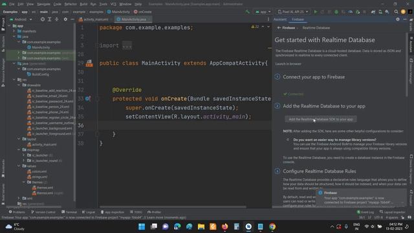Expand the manifests folder
The image size is (414, 233).
click(14, 31)
